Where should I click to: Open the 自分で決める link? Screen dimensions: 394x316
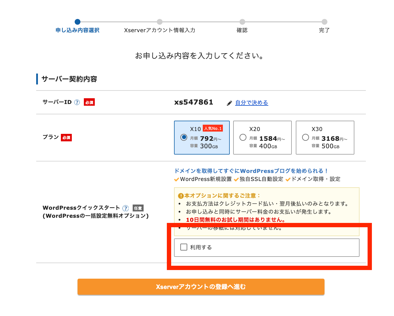(x=252, y=103)
